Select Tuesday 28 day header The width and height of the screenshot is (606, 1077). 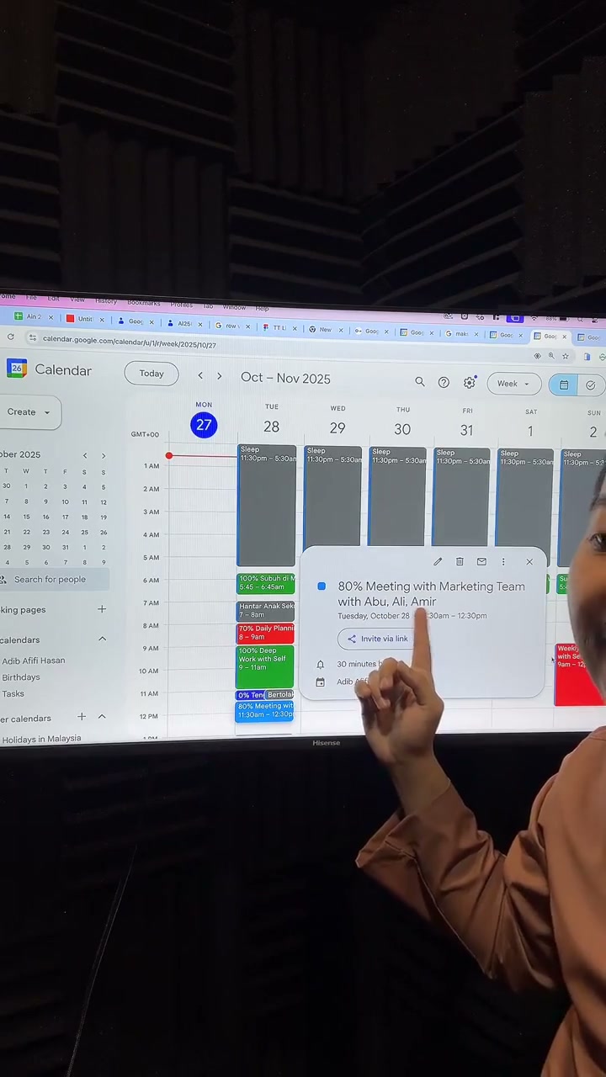point(271,421)
